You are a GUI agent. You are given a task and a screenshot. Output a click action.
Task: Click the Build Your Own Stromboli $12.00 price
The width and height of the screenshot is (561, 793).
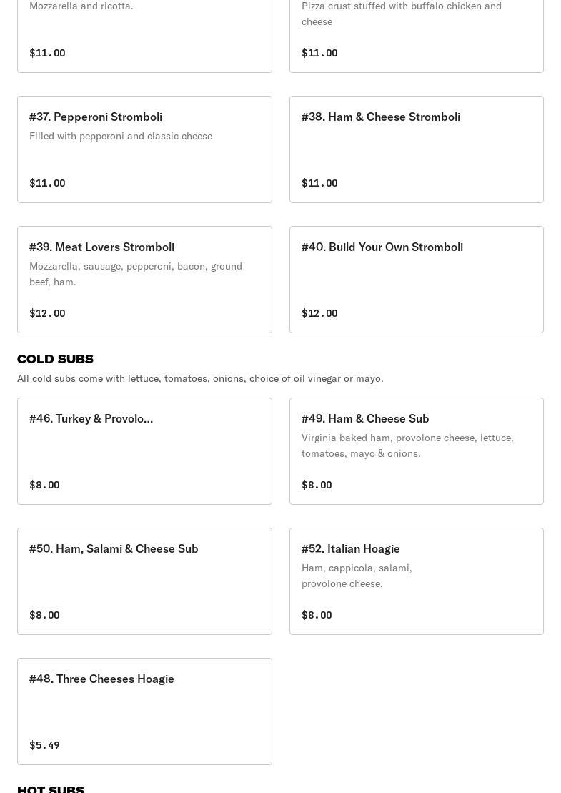[x=319, y=313]
